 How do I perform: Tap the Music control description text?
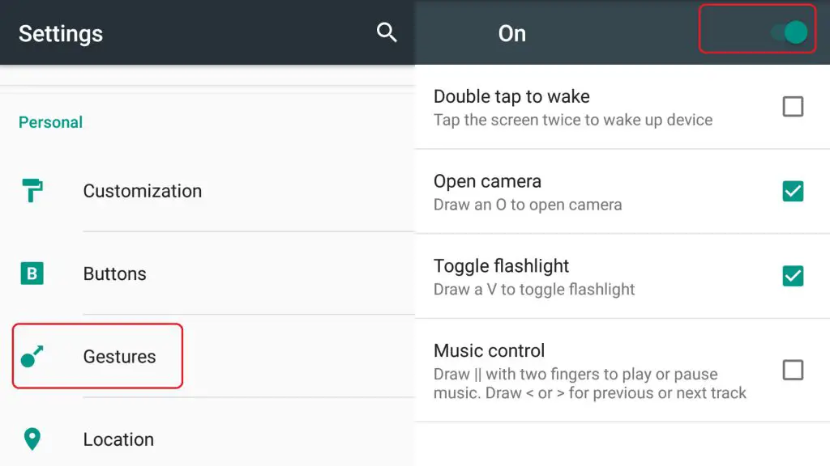(x=590, y=383)
